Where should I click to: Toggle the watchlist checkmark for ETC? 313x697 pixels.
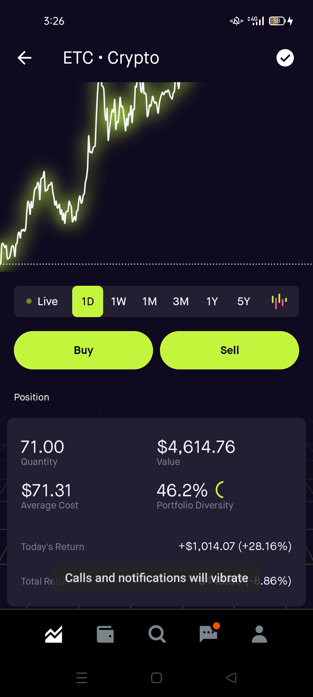(285, 58)
